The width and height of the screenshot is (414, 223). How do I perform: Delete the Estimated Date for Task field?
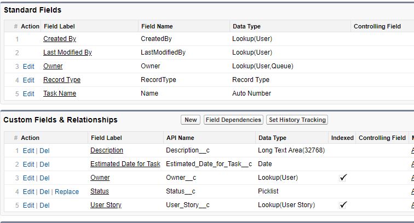(44, 164)
